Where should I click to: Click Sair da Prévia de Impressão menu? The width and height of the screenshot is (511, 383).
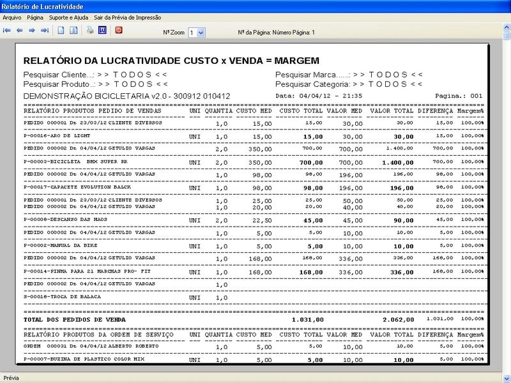tap(127, 18)
